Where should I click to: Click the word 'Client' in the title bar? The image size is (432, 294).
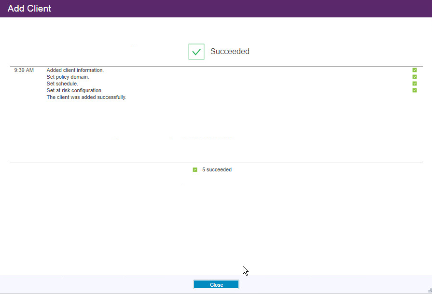click(39, 9)
